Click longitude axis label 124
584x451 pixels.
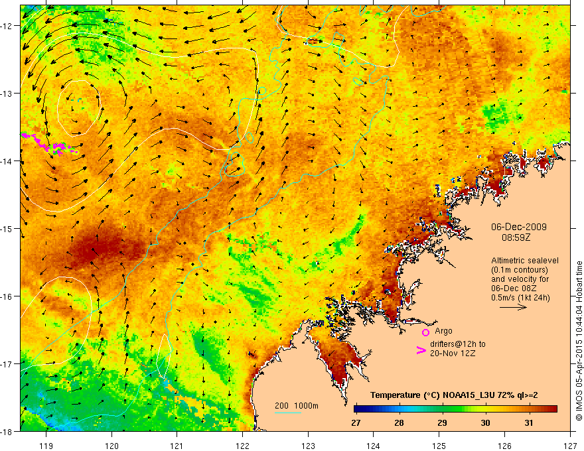click(374, 446)
